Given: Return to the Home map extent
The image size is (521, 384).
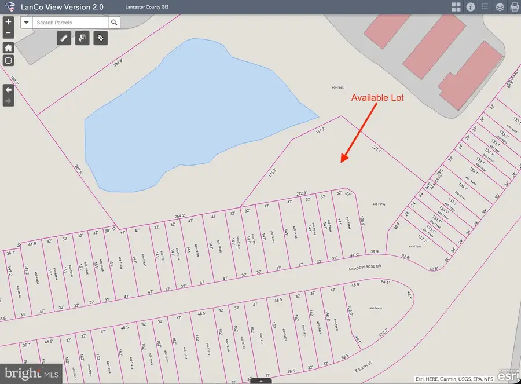Looking at the screenshot, I should 8,48.
